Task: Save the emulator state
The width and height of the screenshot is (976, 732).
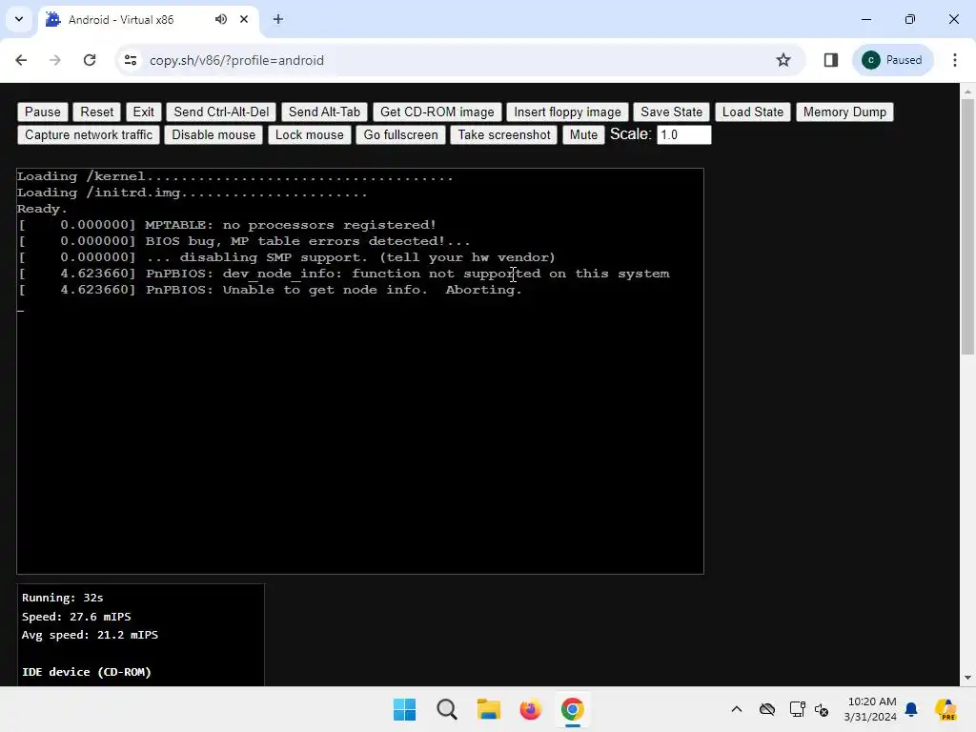Action: 672,112
